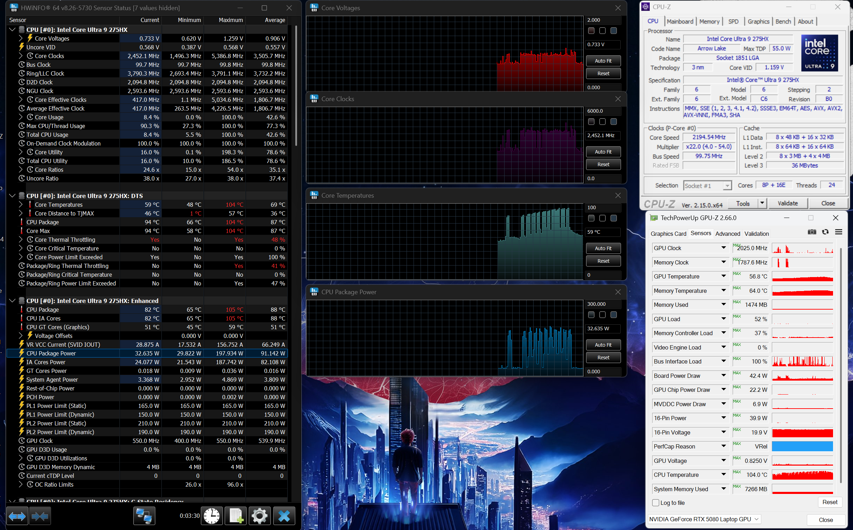The height and width of the screenshot is (530, 853).
Task: Open HWiNFO sensor settings gear icon
Action: click(260, 516)
